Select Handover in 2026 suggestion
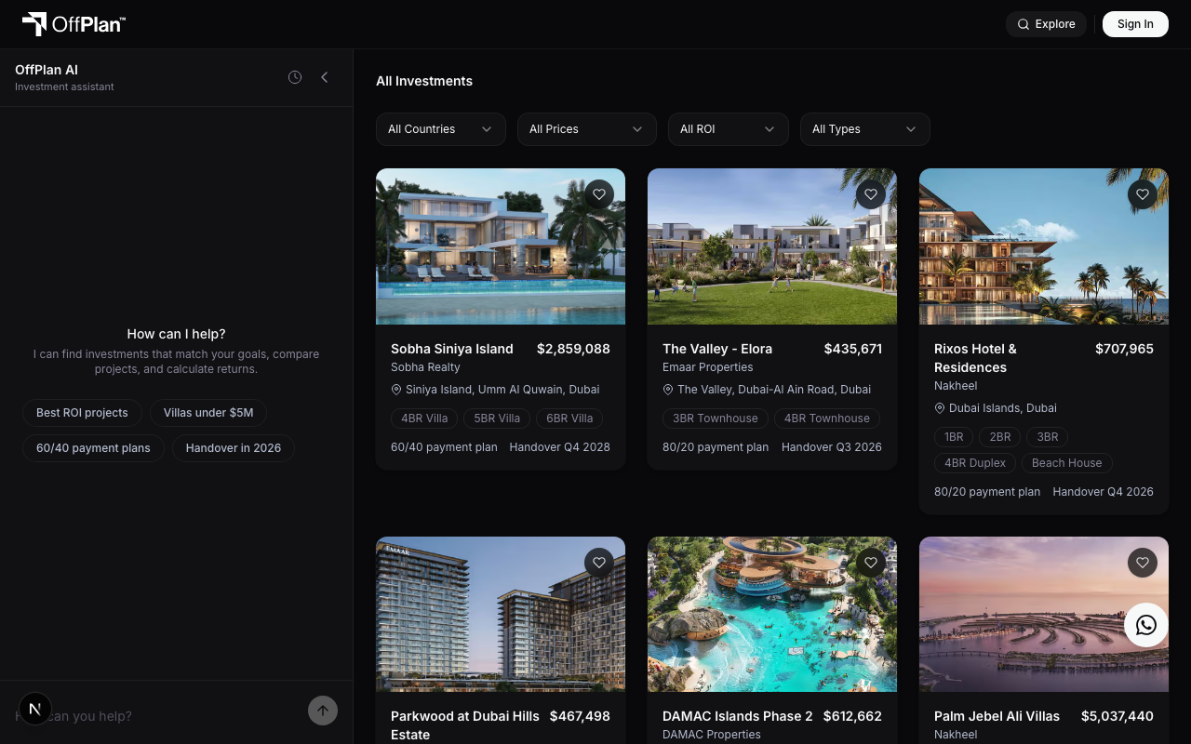1191x744 pixels. (234, 448)
